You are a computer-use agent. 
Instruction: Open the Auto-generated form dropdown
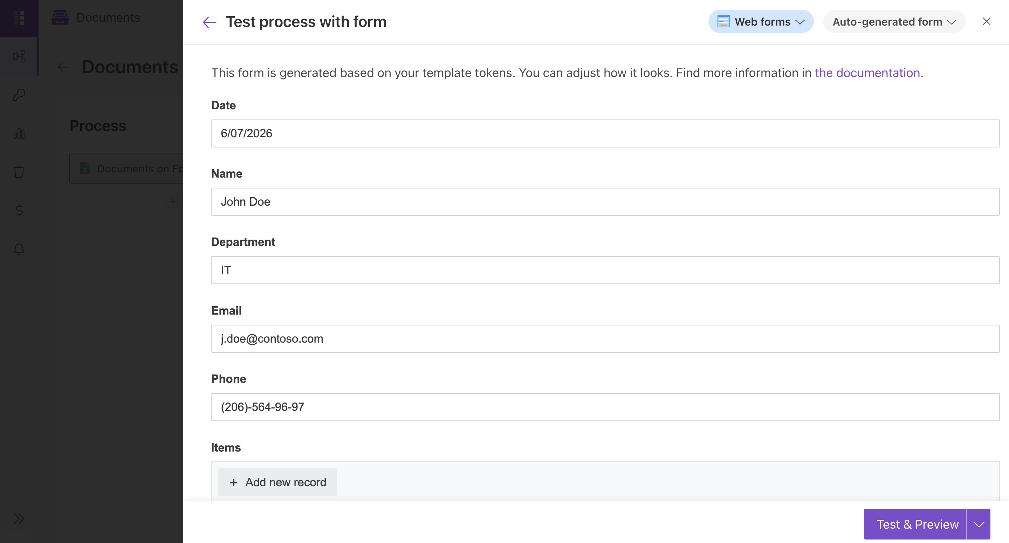pyautogui.click(x=894, y=22)
